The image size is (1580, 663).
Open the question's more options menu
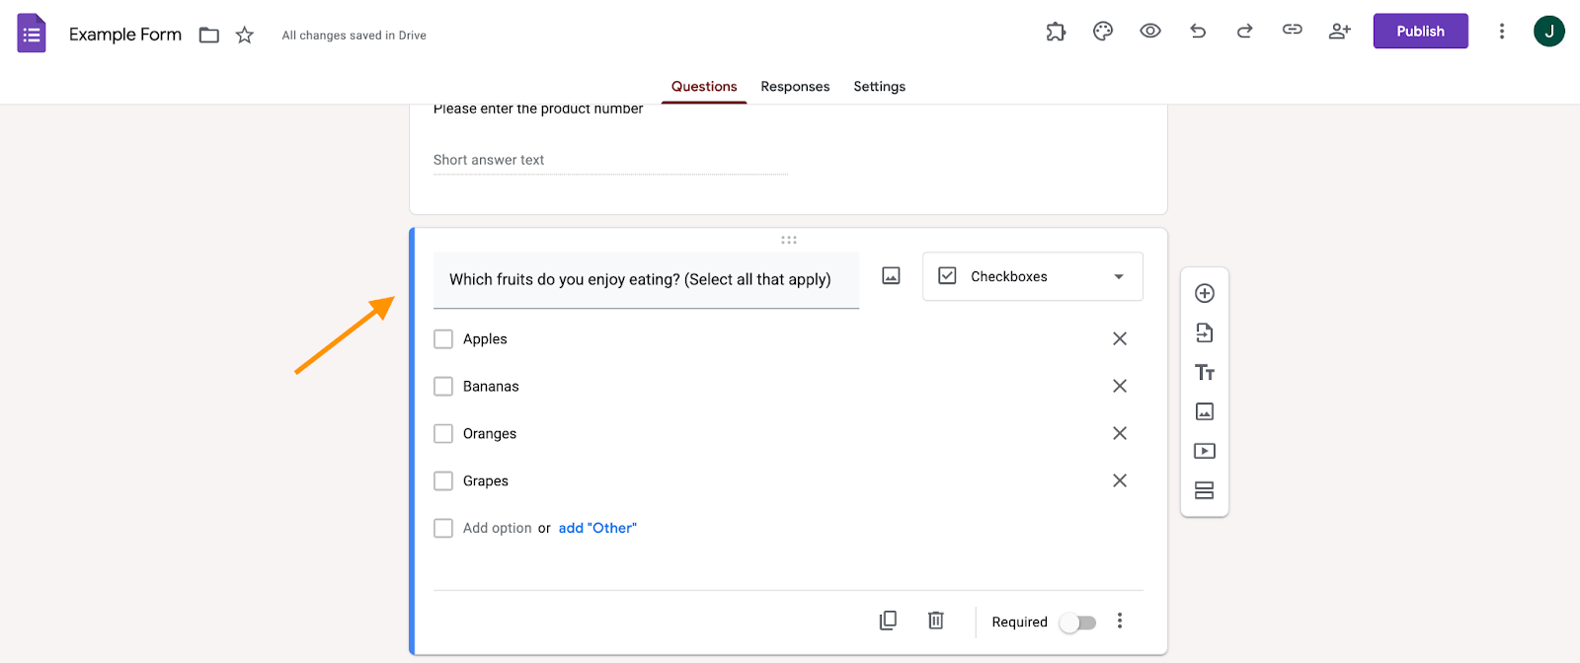point(1120,621)
